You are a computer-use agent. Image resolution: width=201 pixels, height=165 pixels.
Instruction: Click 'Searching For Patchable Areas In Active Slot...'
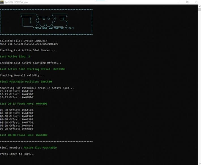pos(37,88)
